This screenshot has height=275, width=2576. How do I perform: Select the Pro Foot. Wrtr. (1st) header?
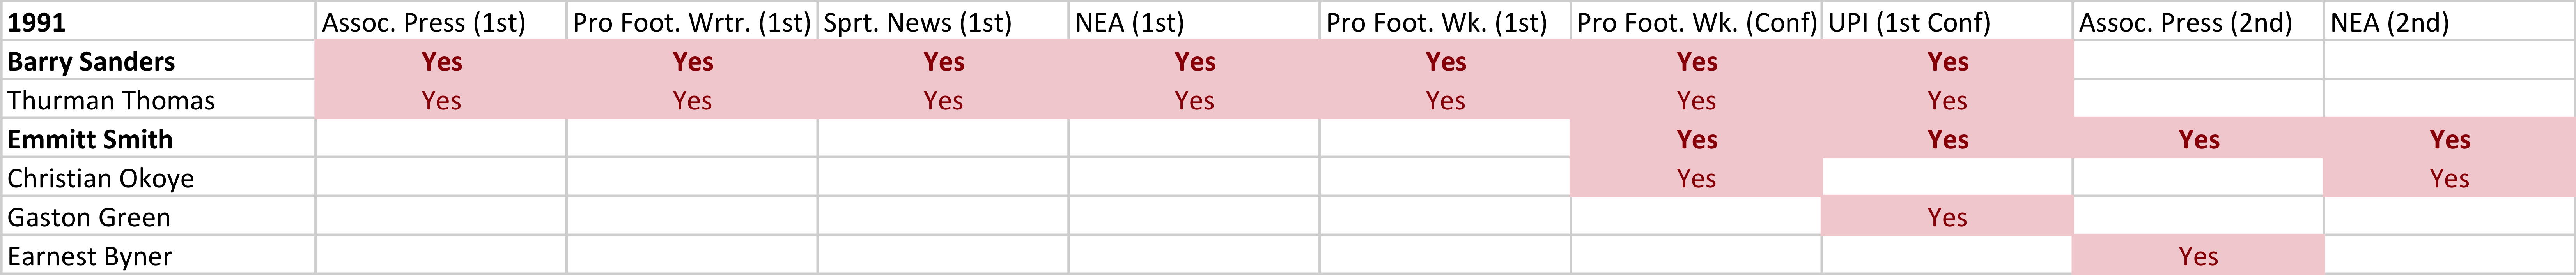tap(692, 22)
